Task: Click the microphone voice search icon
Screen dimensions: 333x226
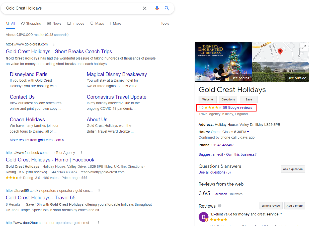Action: click(157, 8)
